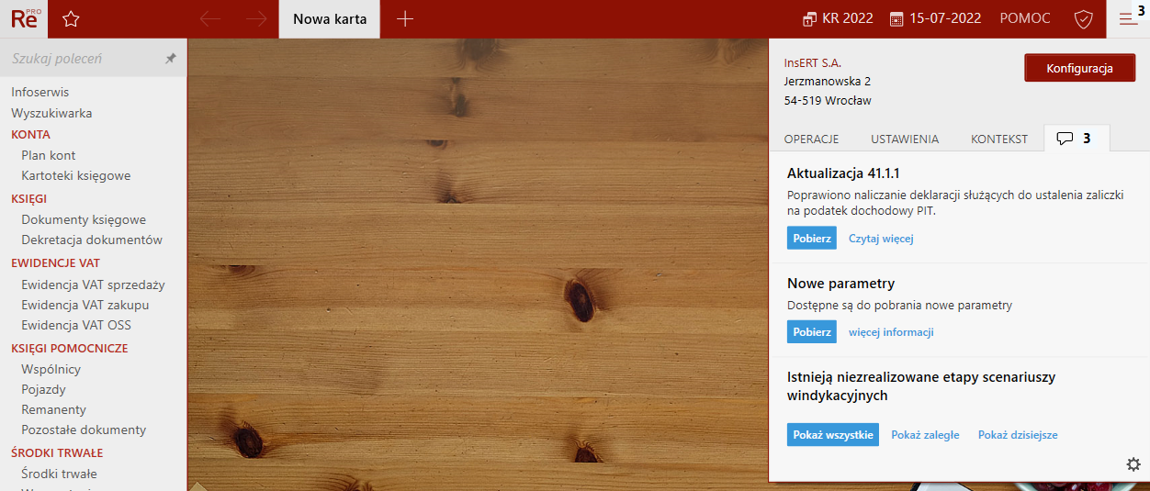Image resolution: width=1150 pixels, height=491 pixels.
Task: Go back with the left arrow
Action: click(210, 18)
